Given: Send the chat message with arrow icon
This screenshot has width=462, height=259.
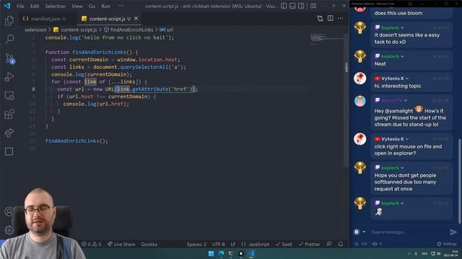Looking at the screenshot, I should pos(453,232).
